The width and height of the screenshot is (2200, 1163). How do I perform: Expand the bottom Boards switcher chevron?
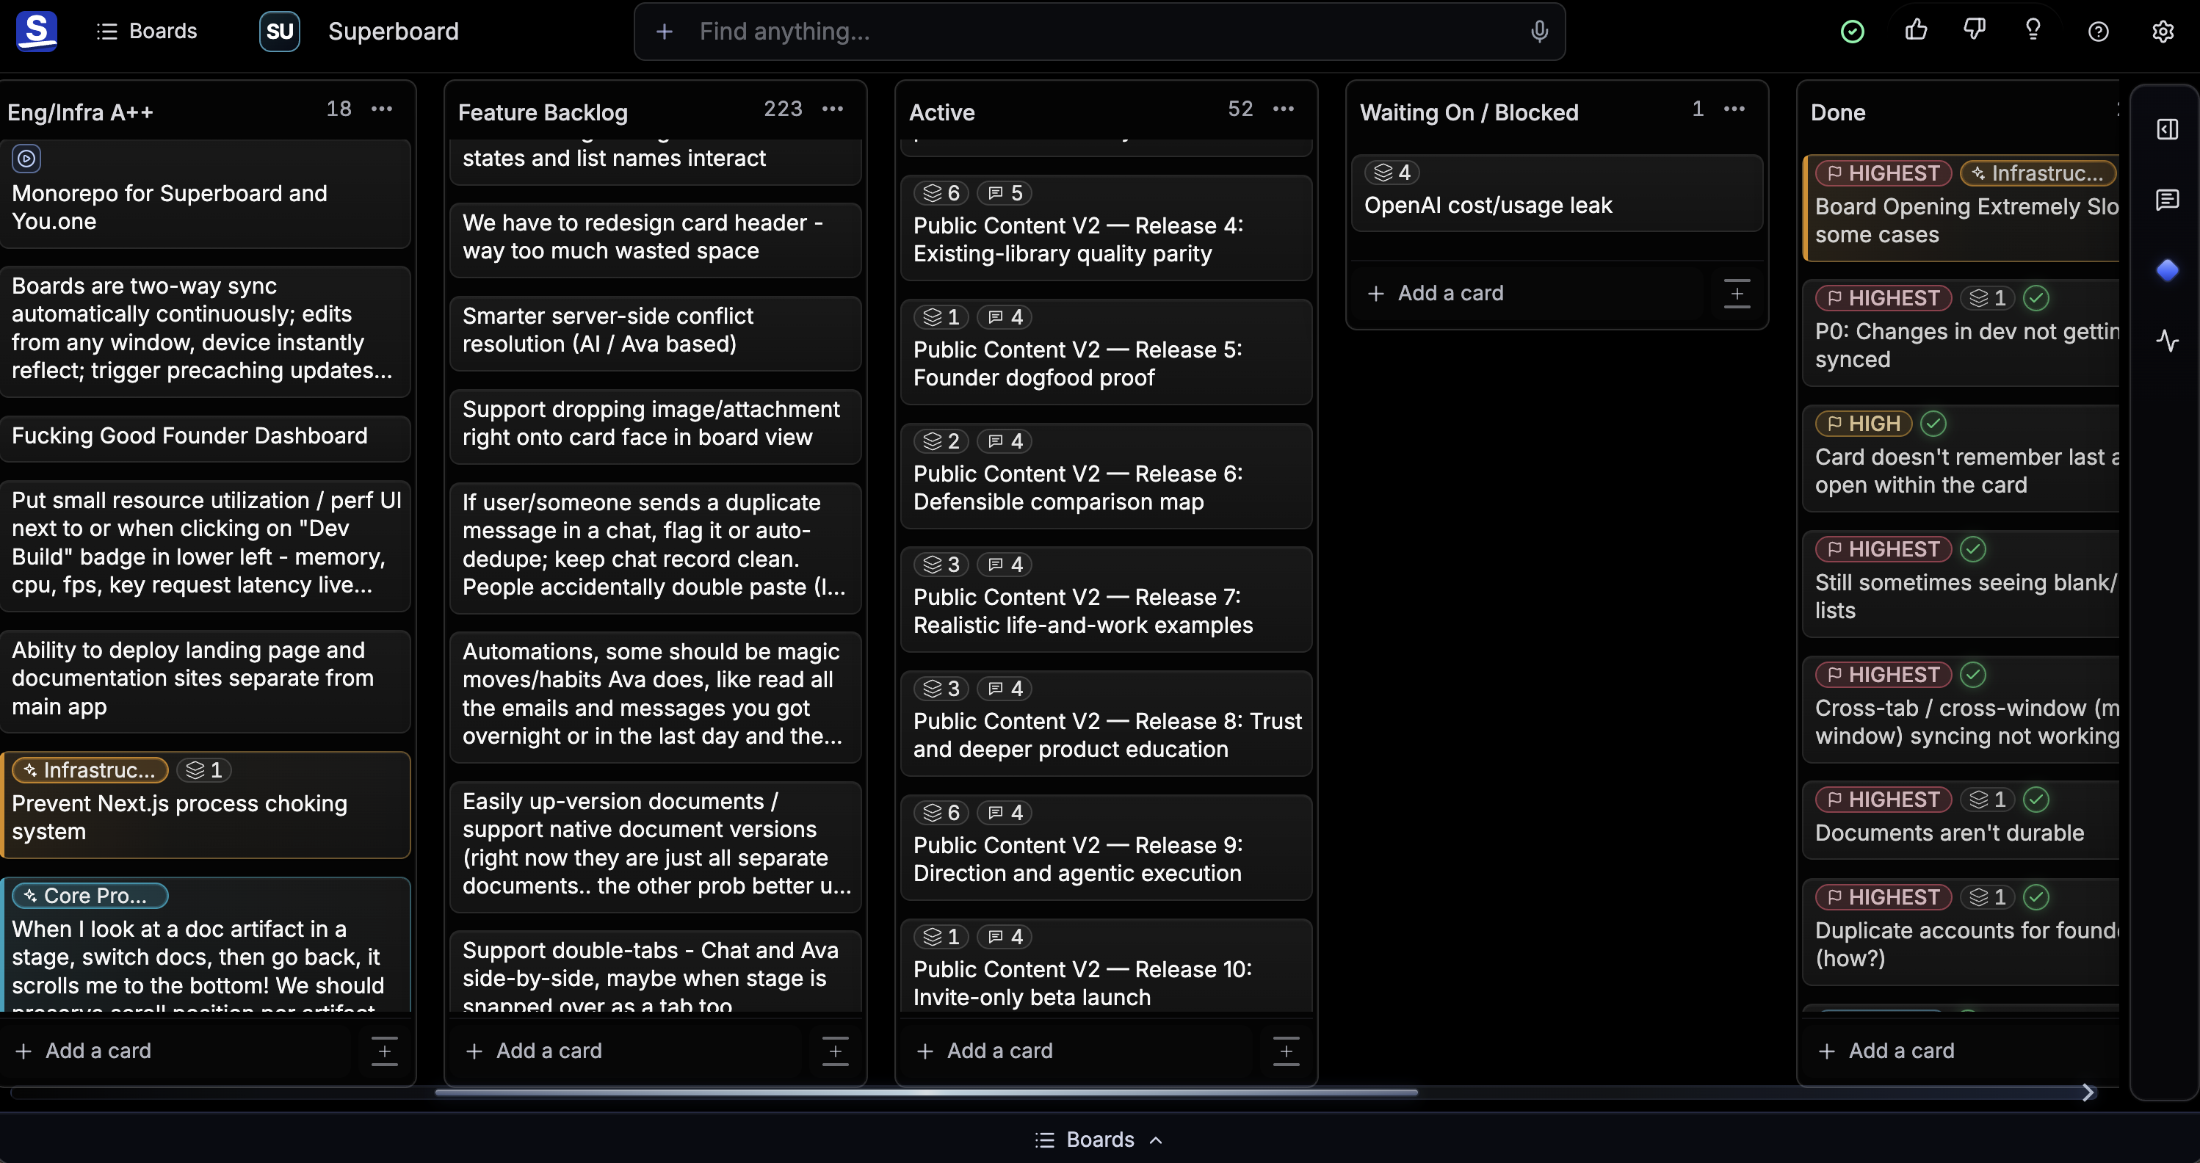pyautogui.click(x=1156, y=1140)
